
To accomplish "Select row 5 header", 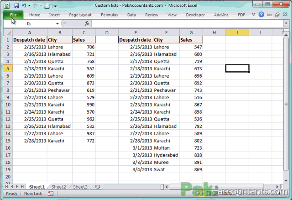I will tap(8, 68).
